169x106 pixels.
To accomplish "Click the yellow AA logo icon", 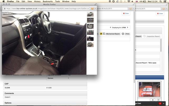I will click(x=101, y=34).
